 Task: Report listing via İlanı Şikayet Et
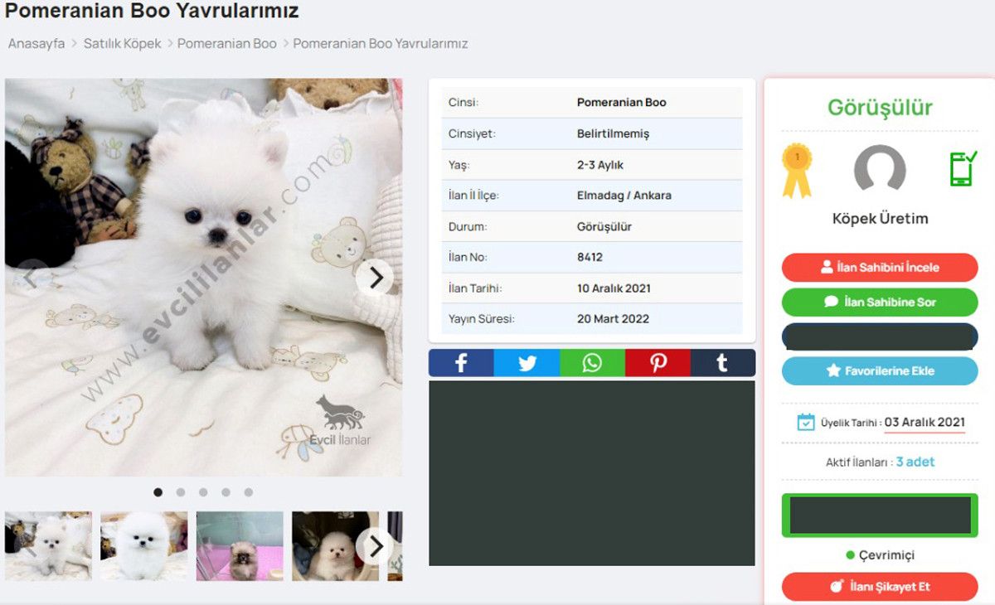coord(880,587)
